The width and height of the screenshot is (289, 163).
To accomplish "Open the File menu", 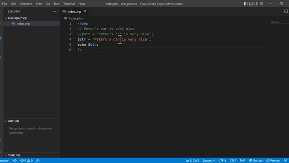I will point(5,4).
